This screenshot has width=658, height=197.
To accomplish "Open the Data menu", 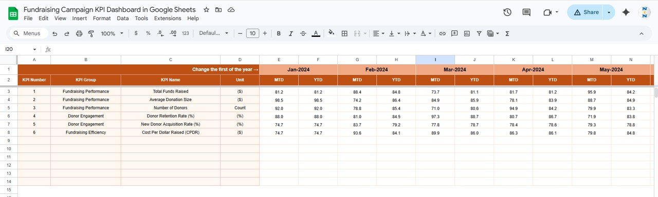I will coord(123,18).
